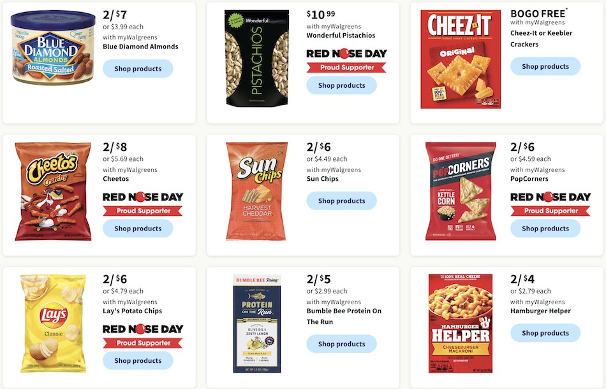Click Shop products under Blue Diamond Almonds
Image resolution: width=606 pixels, height=389 pixels.
138,69
